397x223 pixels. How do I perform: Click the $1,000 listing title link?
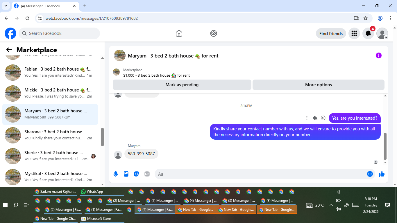156,75
